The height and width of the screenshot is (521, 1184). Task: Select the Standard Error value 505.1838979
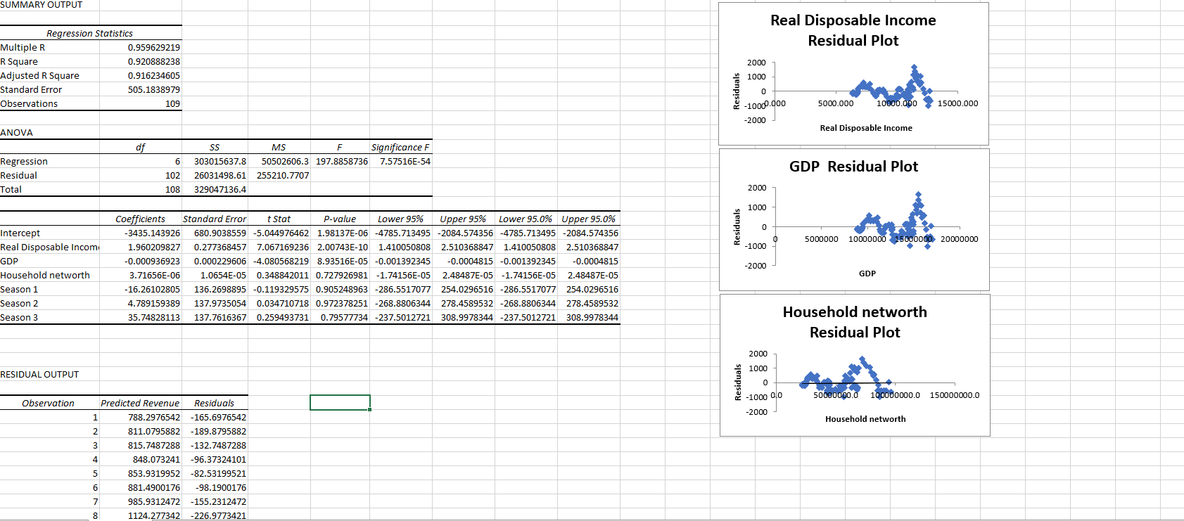pyautogui.click(x=153, y=90)
